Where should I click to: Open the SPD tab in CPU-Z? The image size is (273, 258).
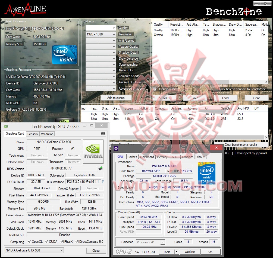(x=174, y=157)
